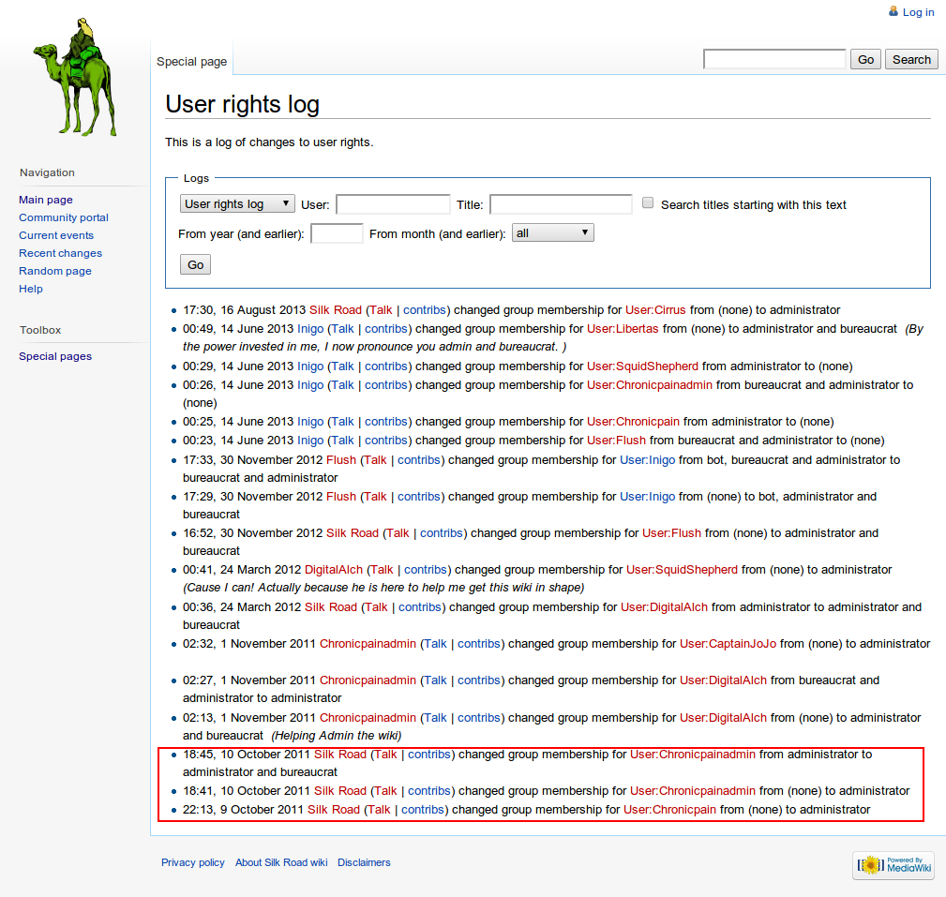The height and width of the screenshot is (897, 946).
Task: Open Inigo user link in 00:49 entry
Action: pos(310,329)
